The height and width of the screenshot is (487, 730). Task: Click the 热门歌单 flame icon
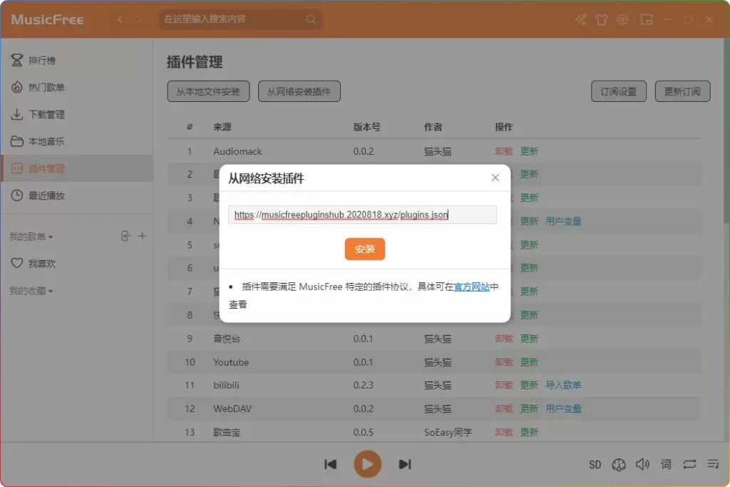click(x=17, y=87)
